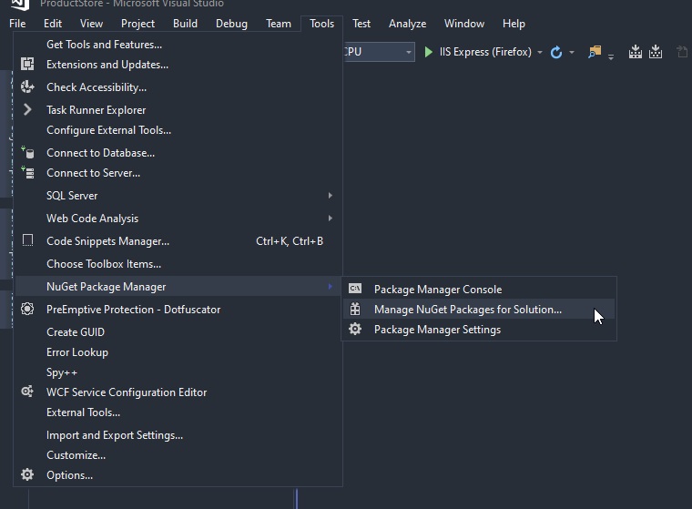
Task: Open Task Runner Explorer
Action: pos(178,110)
